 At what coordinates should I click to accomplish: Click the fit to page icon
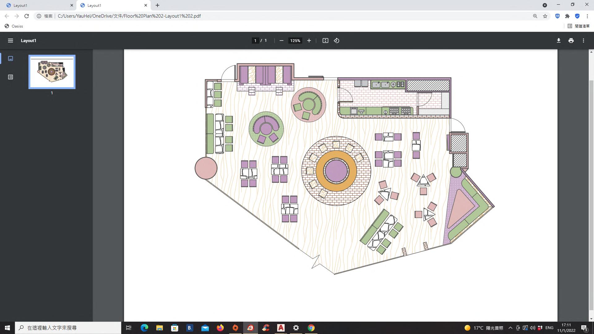point(325,41)
